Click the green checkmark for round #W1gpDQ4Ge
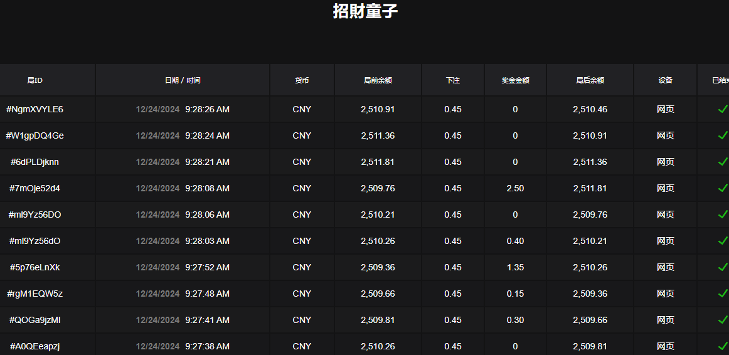729x355 pixels. point(722,135)
